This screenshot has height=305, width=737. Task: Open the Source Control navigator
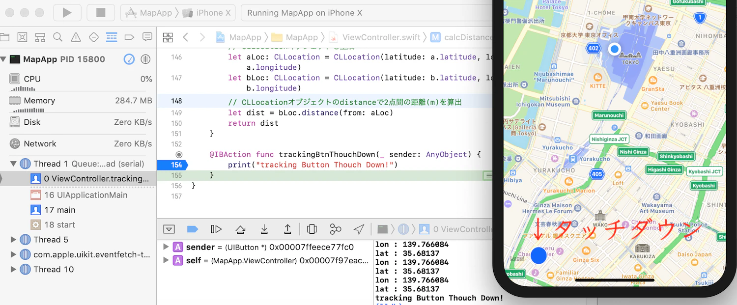click(22, 37)
